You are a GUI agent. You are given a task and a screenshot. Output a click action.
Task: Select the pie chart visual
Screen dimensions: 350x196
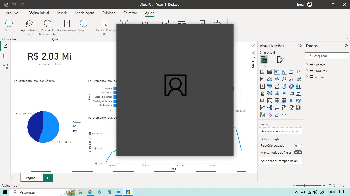click(x=284, y=86)
